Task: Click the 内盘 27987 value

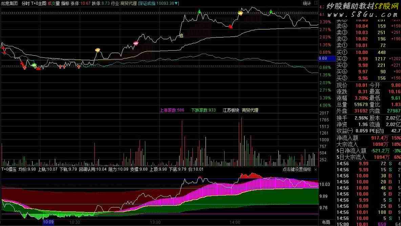Action: click(x=394, y=111)
